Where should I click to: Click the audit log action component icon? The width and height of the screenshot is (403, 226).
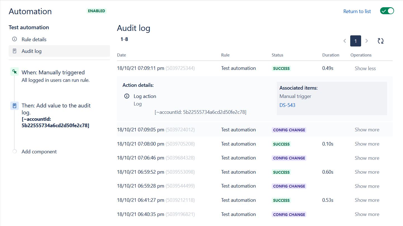pos(15,106)
